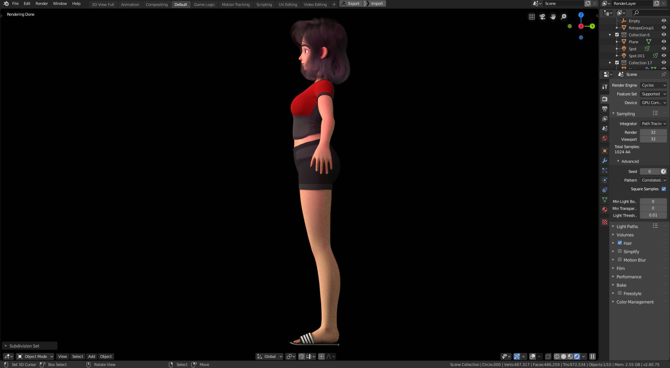Pause viewport render preview button
The image size is (670, 368).
592,356
